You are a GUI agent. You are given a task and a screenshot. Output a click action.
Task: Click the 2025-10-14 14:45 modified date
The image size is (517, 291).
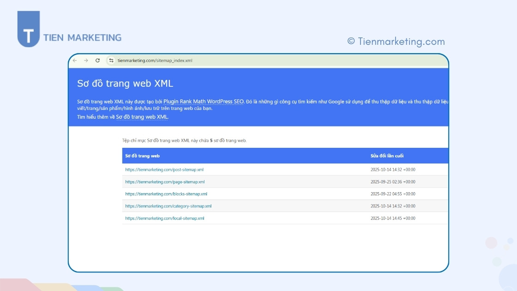(x=393, y=218)
